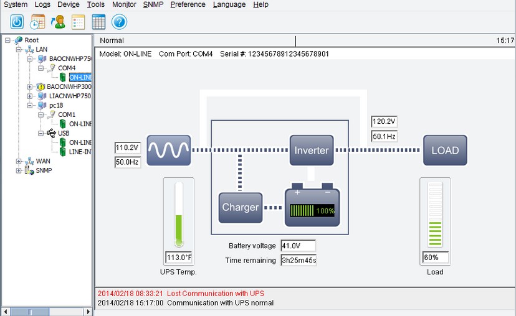Click the battery 100% icon

(x=312, y=205)
